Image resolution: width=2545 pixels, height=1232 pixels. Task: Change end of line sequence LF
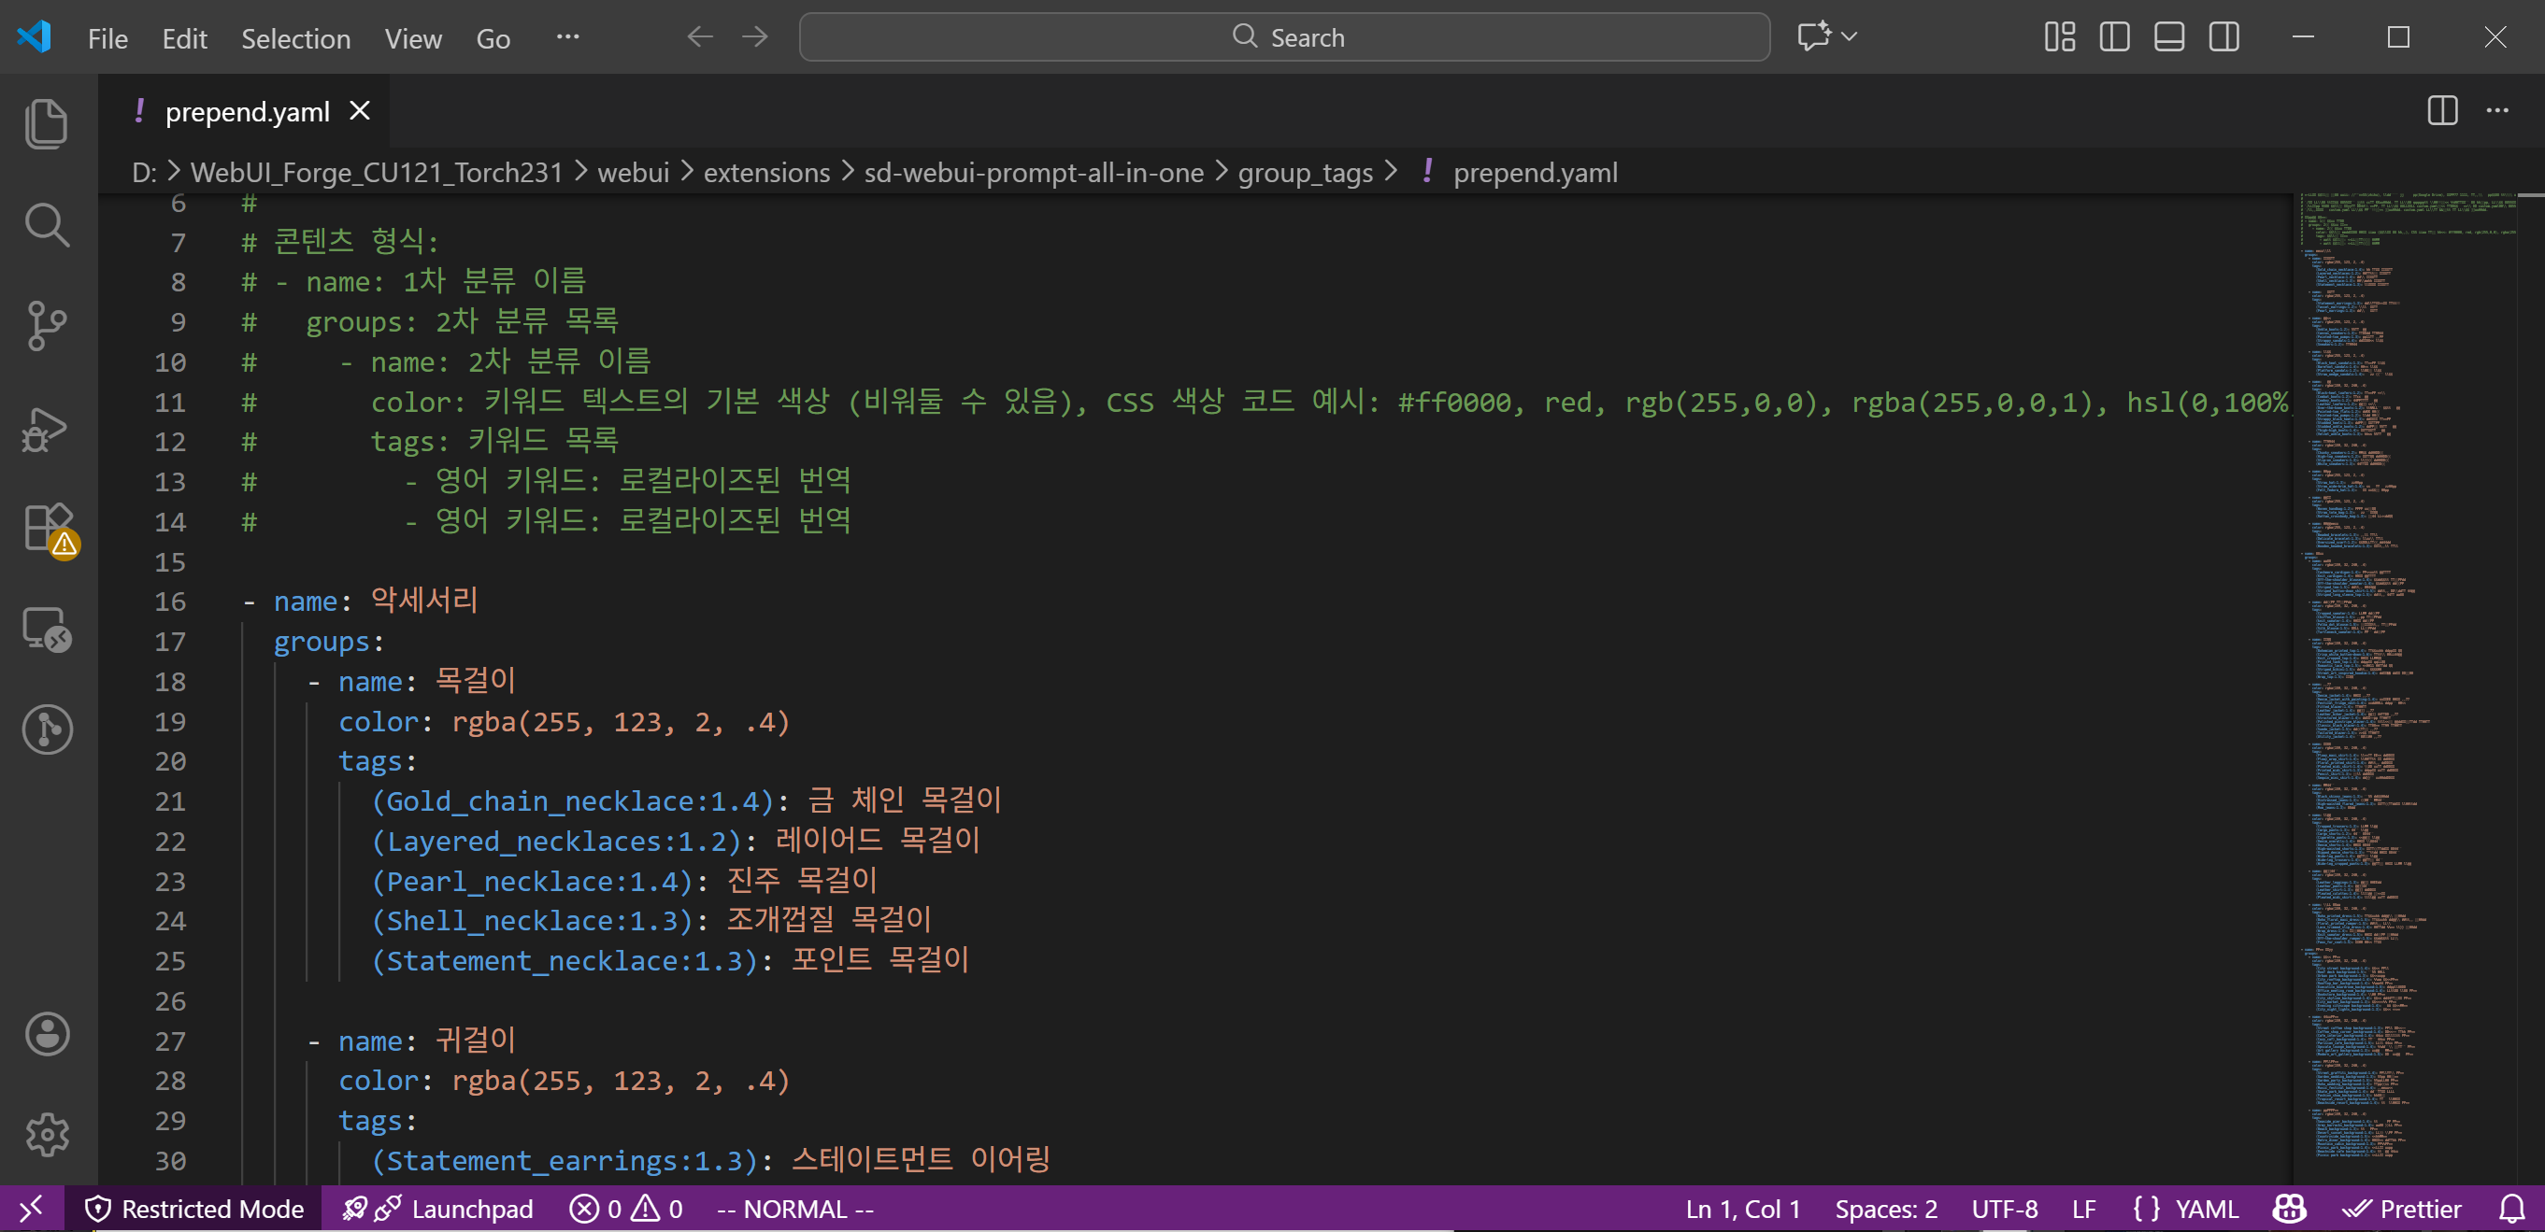point(2083,1209)
